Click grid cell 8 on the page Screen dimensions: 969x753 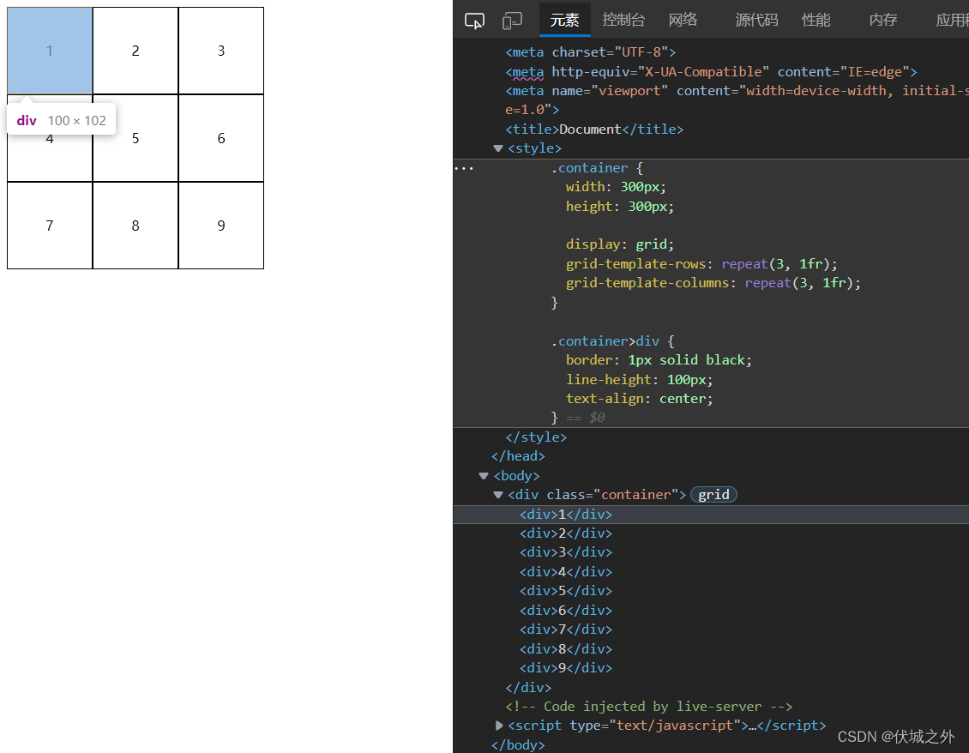(135, 226)
